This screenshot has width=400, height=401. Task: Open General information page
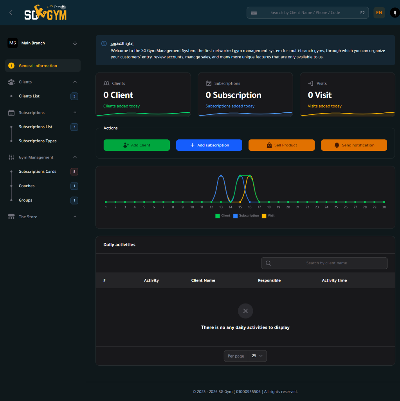[43, 66]
